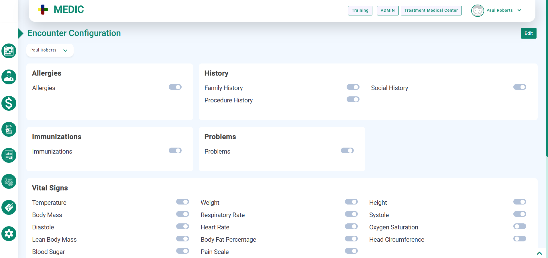Toggle the Lean Body Mass switch
548x258 pixels.
[182, 239]
